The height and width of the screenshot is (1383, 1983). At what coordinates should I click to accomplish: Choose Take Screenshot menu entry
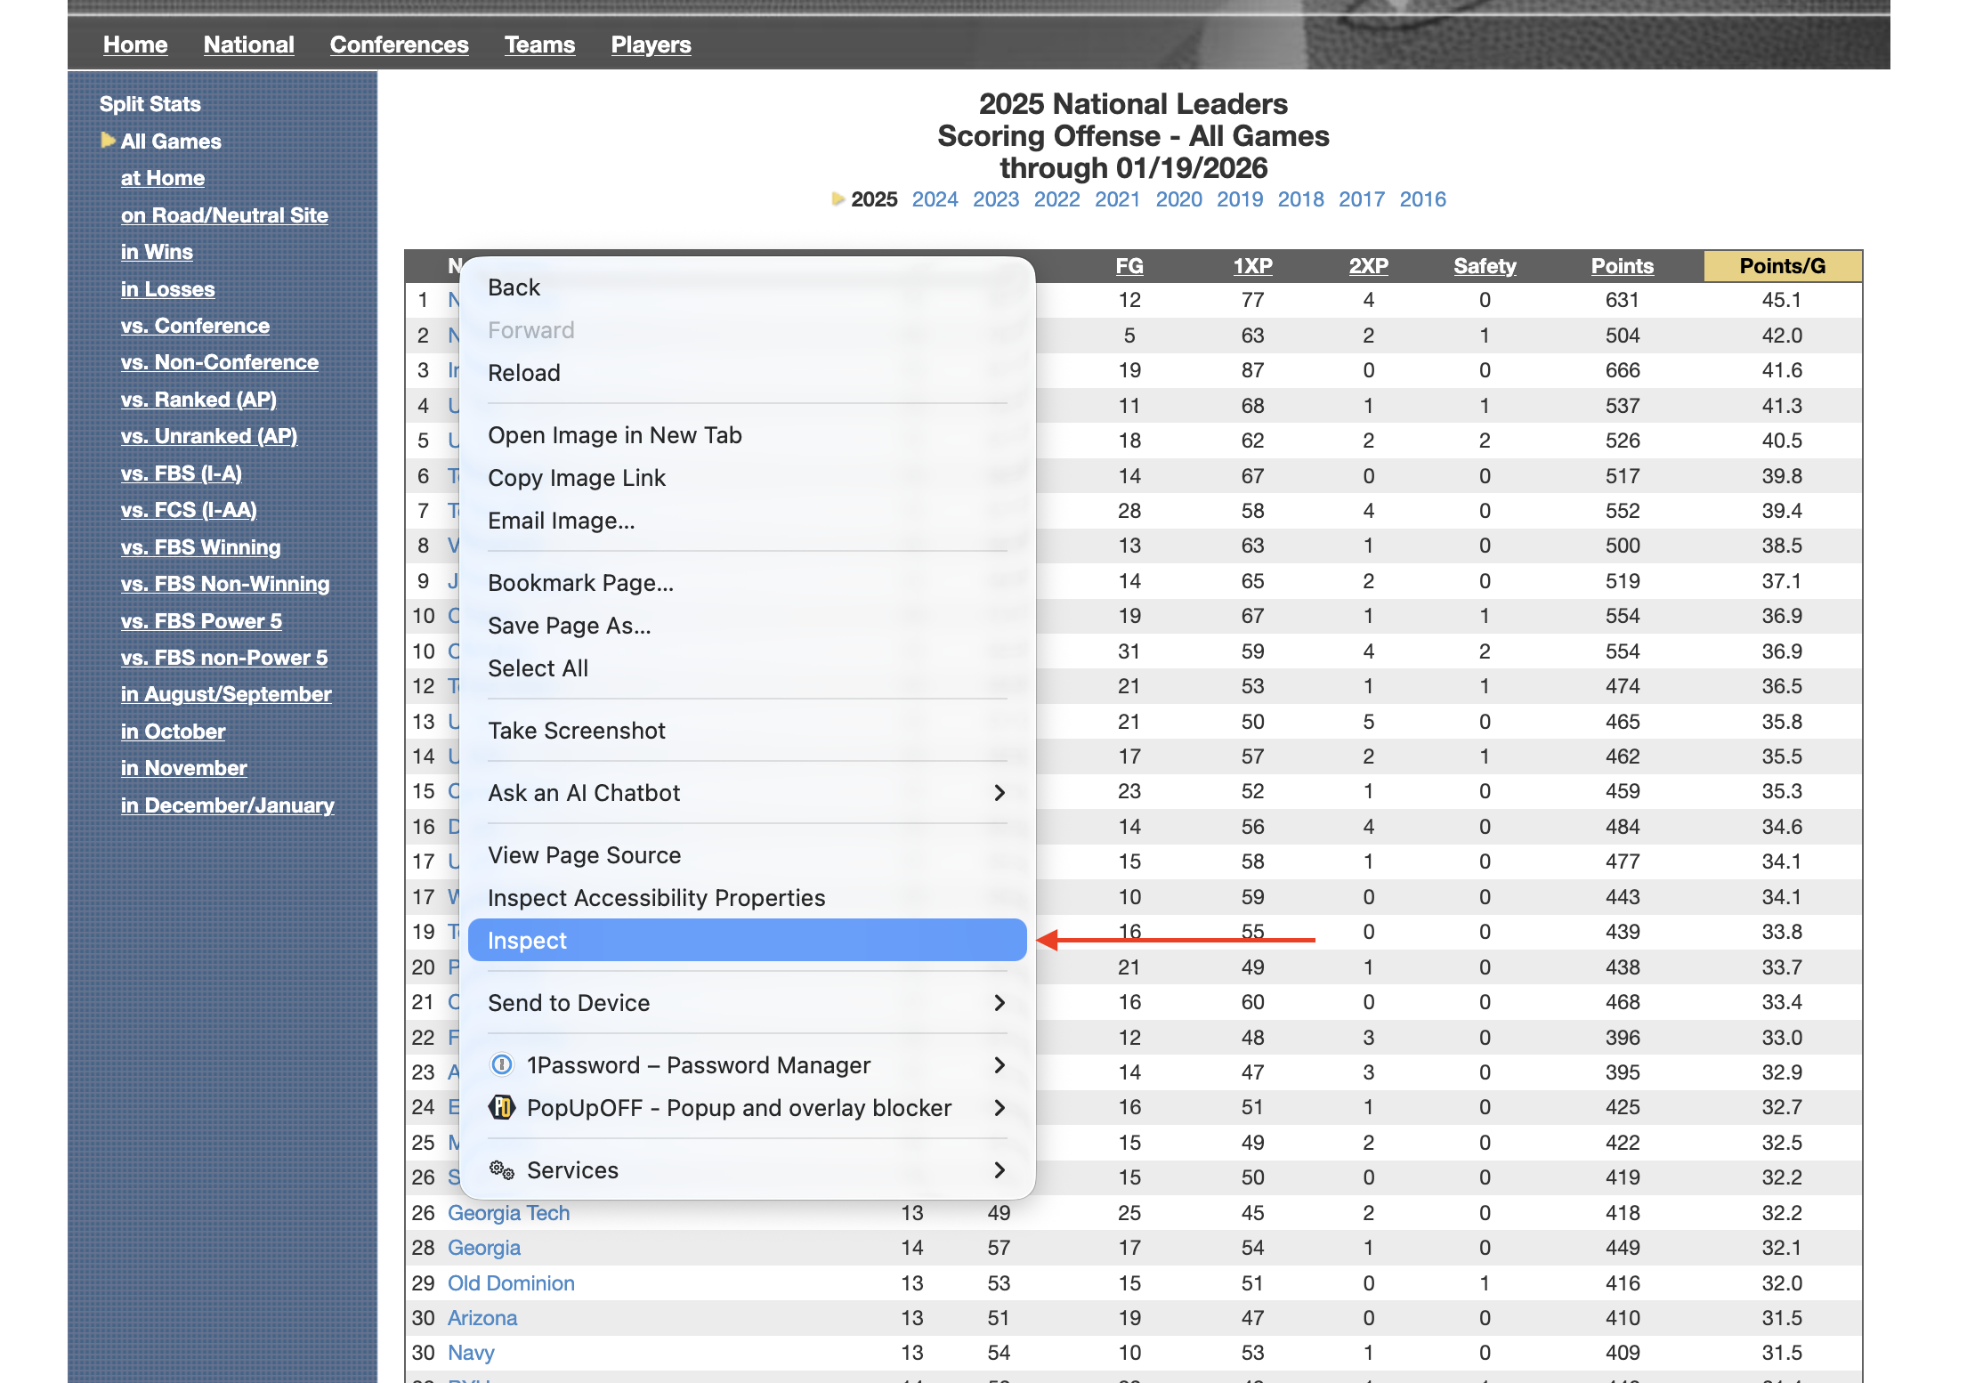[x=576, y=730]
